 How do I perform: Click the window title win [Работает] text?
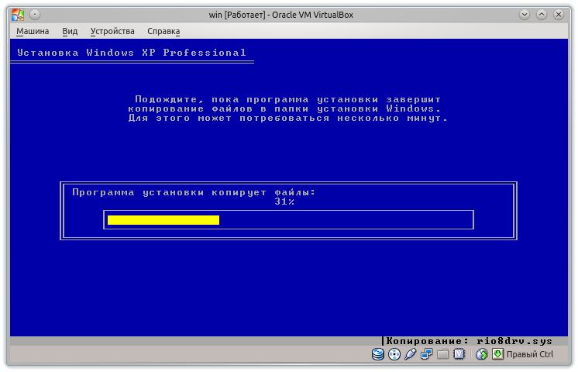[x=281, y=15]
